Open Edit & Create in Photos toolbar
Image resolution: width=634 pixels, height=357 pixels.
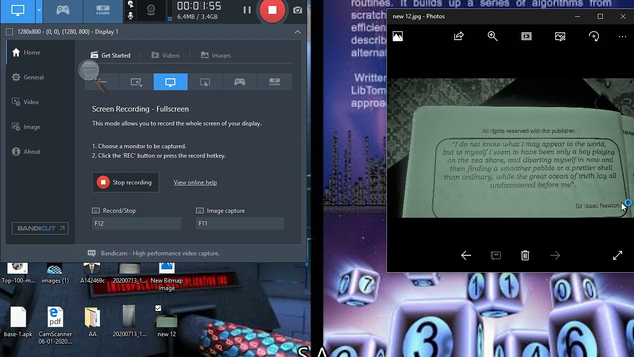coord(560,36)
